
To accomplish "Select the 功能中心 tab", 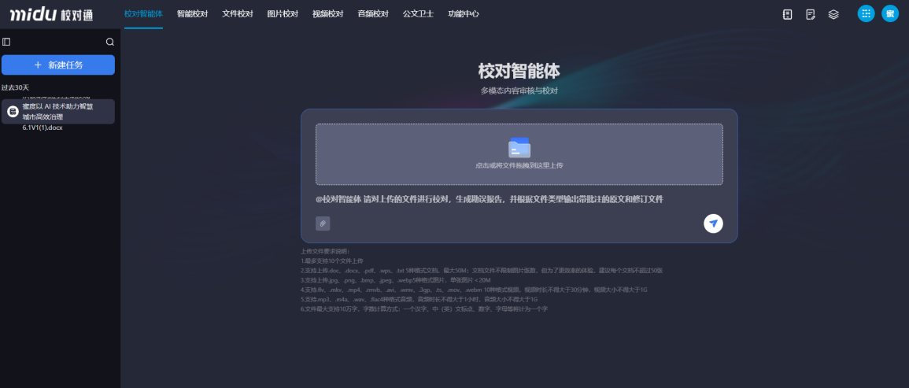I will (464, 14).
